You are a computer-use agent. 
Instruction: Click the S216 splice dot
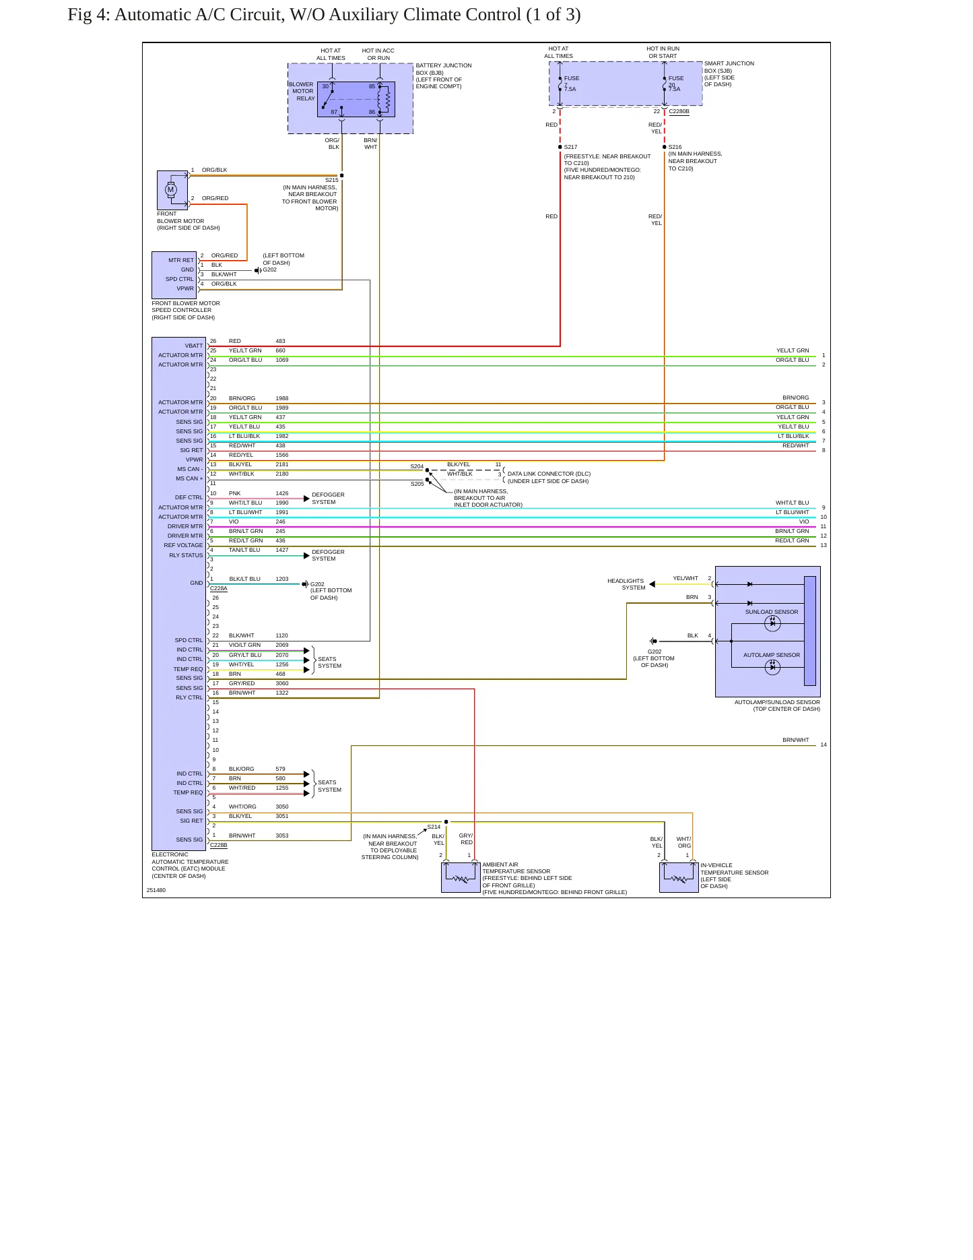[665, 147]
